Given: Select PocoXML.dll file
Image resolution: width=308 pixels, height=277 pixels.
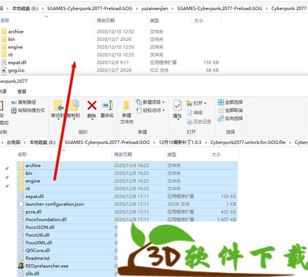Looking at the screenshot, I should pos(38,243).
